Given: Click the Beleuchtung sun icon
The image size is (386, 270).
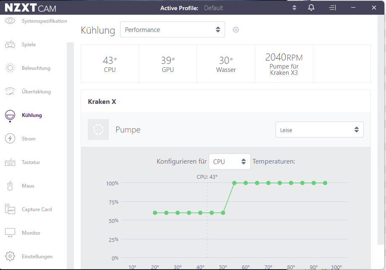Looking at the screenshot, I should pos(10,68).
